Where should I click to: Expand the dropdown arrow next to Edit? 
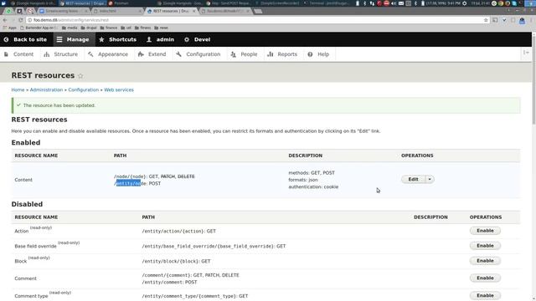tap(430, 179)
